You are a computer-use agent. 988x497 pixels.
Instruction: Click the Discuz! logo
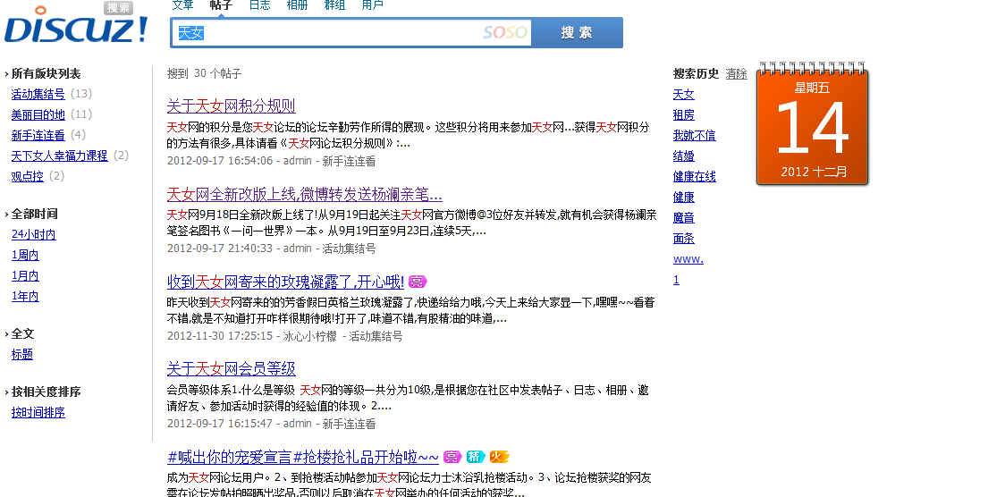pos(76,27)
